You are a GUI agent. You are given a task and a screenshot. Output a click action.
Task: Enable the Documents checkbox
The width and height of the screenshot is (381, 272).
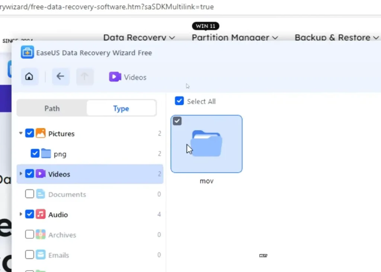[x=29, y=194]
